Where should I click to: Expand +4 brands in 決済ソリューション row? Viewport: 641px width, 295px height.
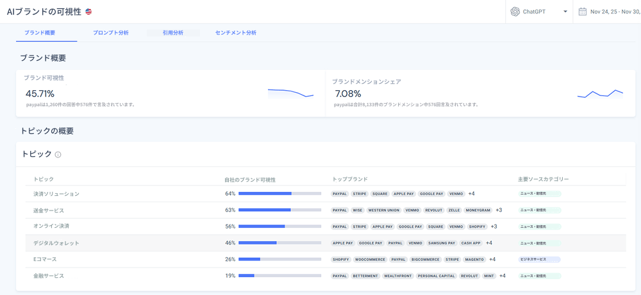(471, 193)
